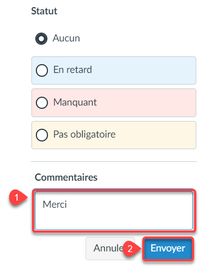Click the Aucun label text
The height and width of the screenshot is (268, 204).
[66, 38]
